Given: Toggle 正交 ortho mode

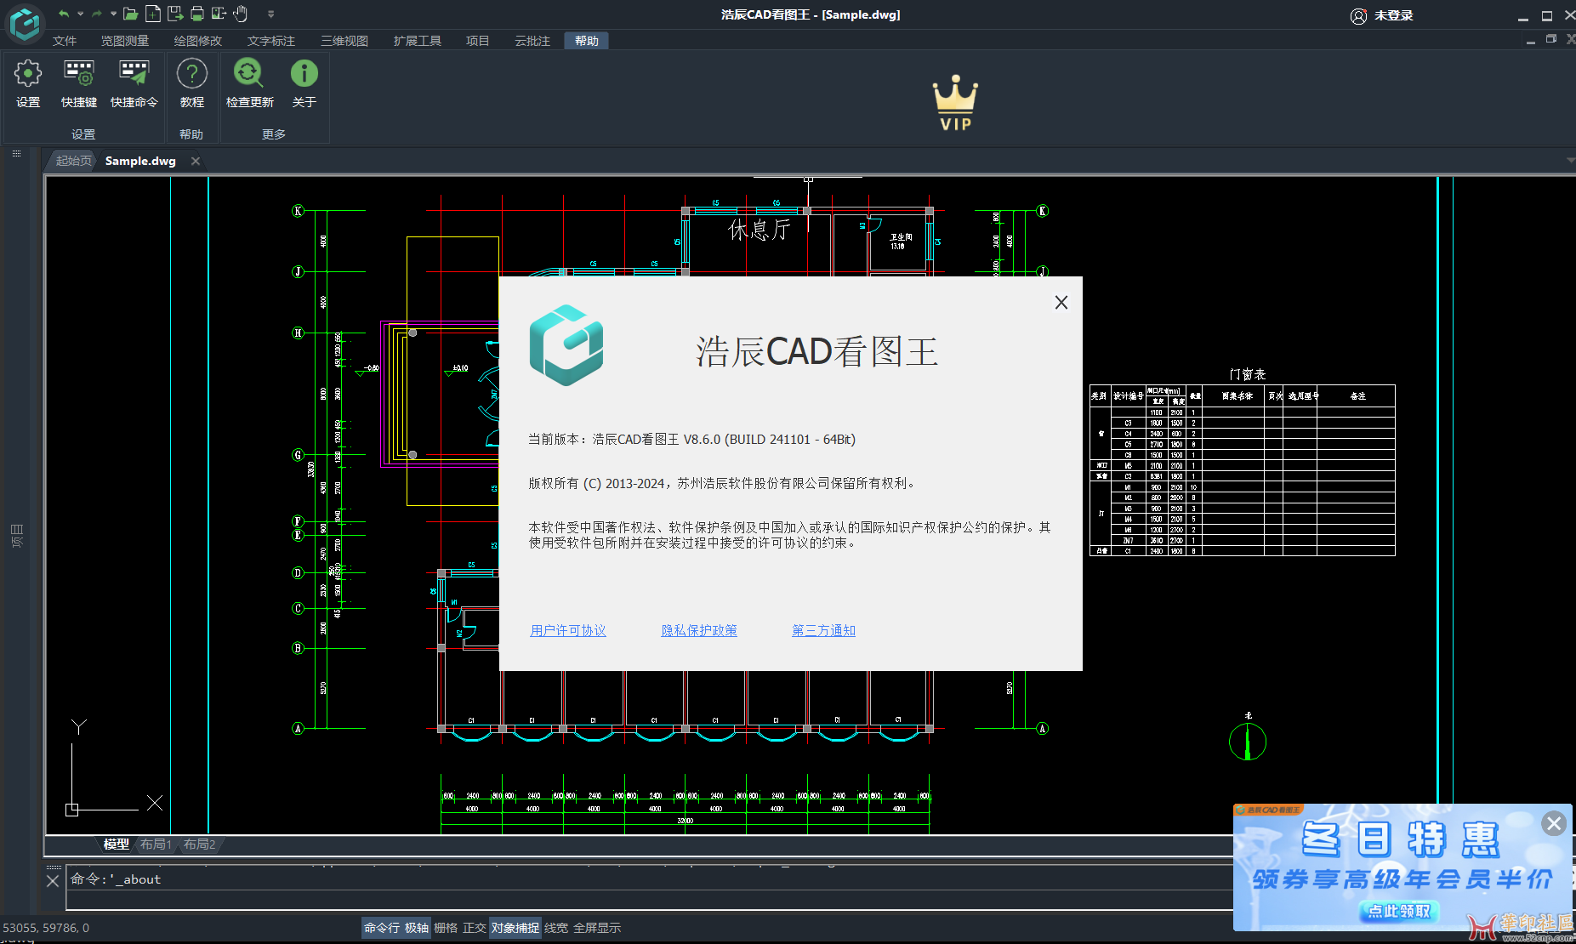Looking at the screenshot, I should click(x=475, y=928).
